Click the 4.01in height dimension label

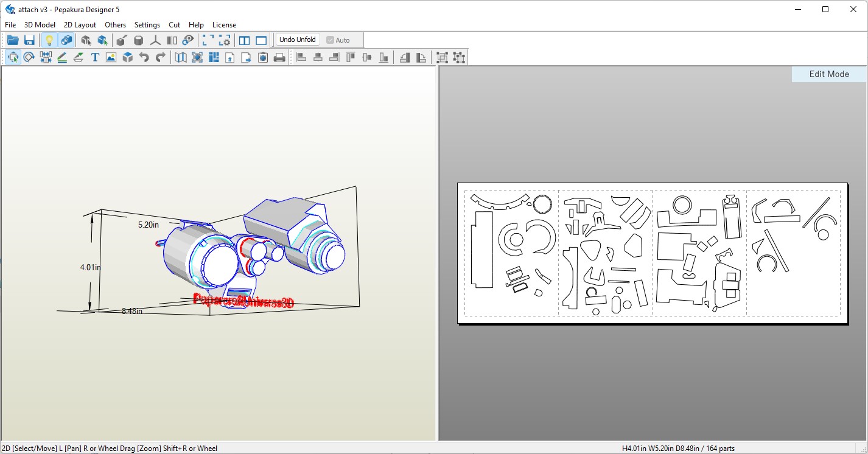[x=91, y=267]
